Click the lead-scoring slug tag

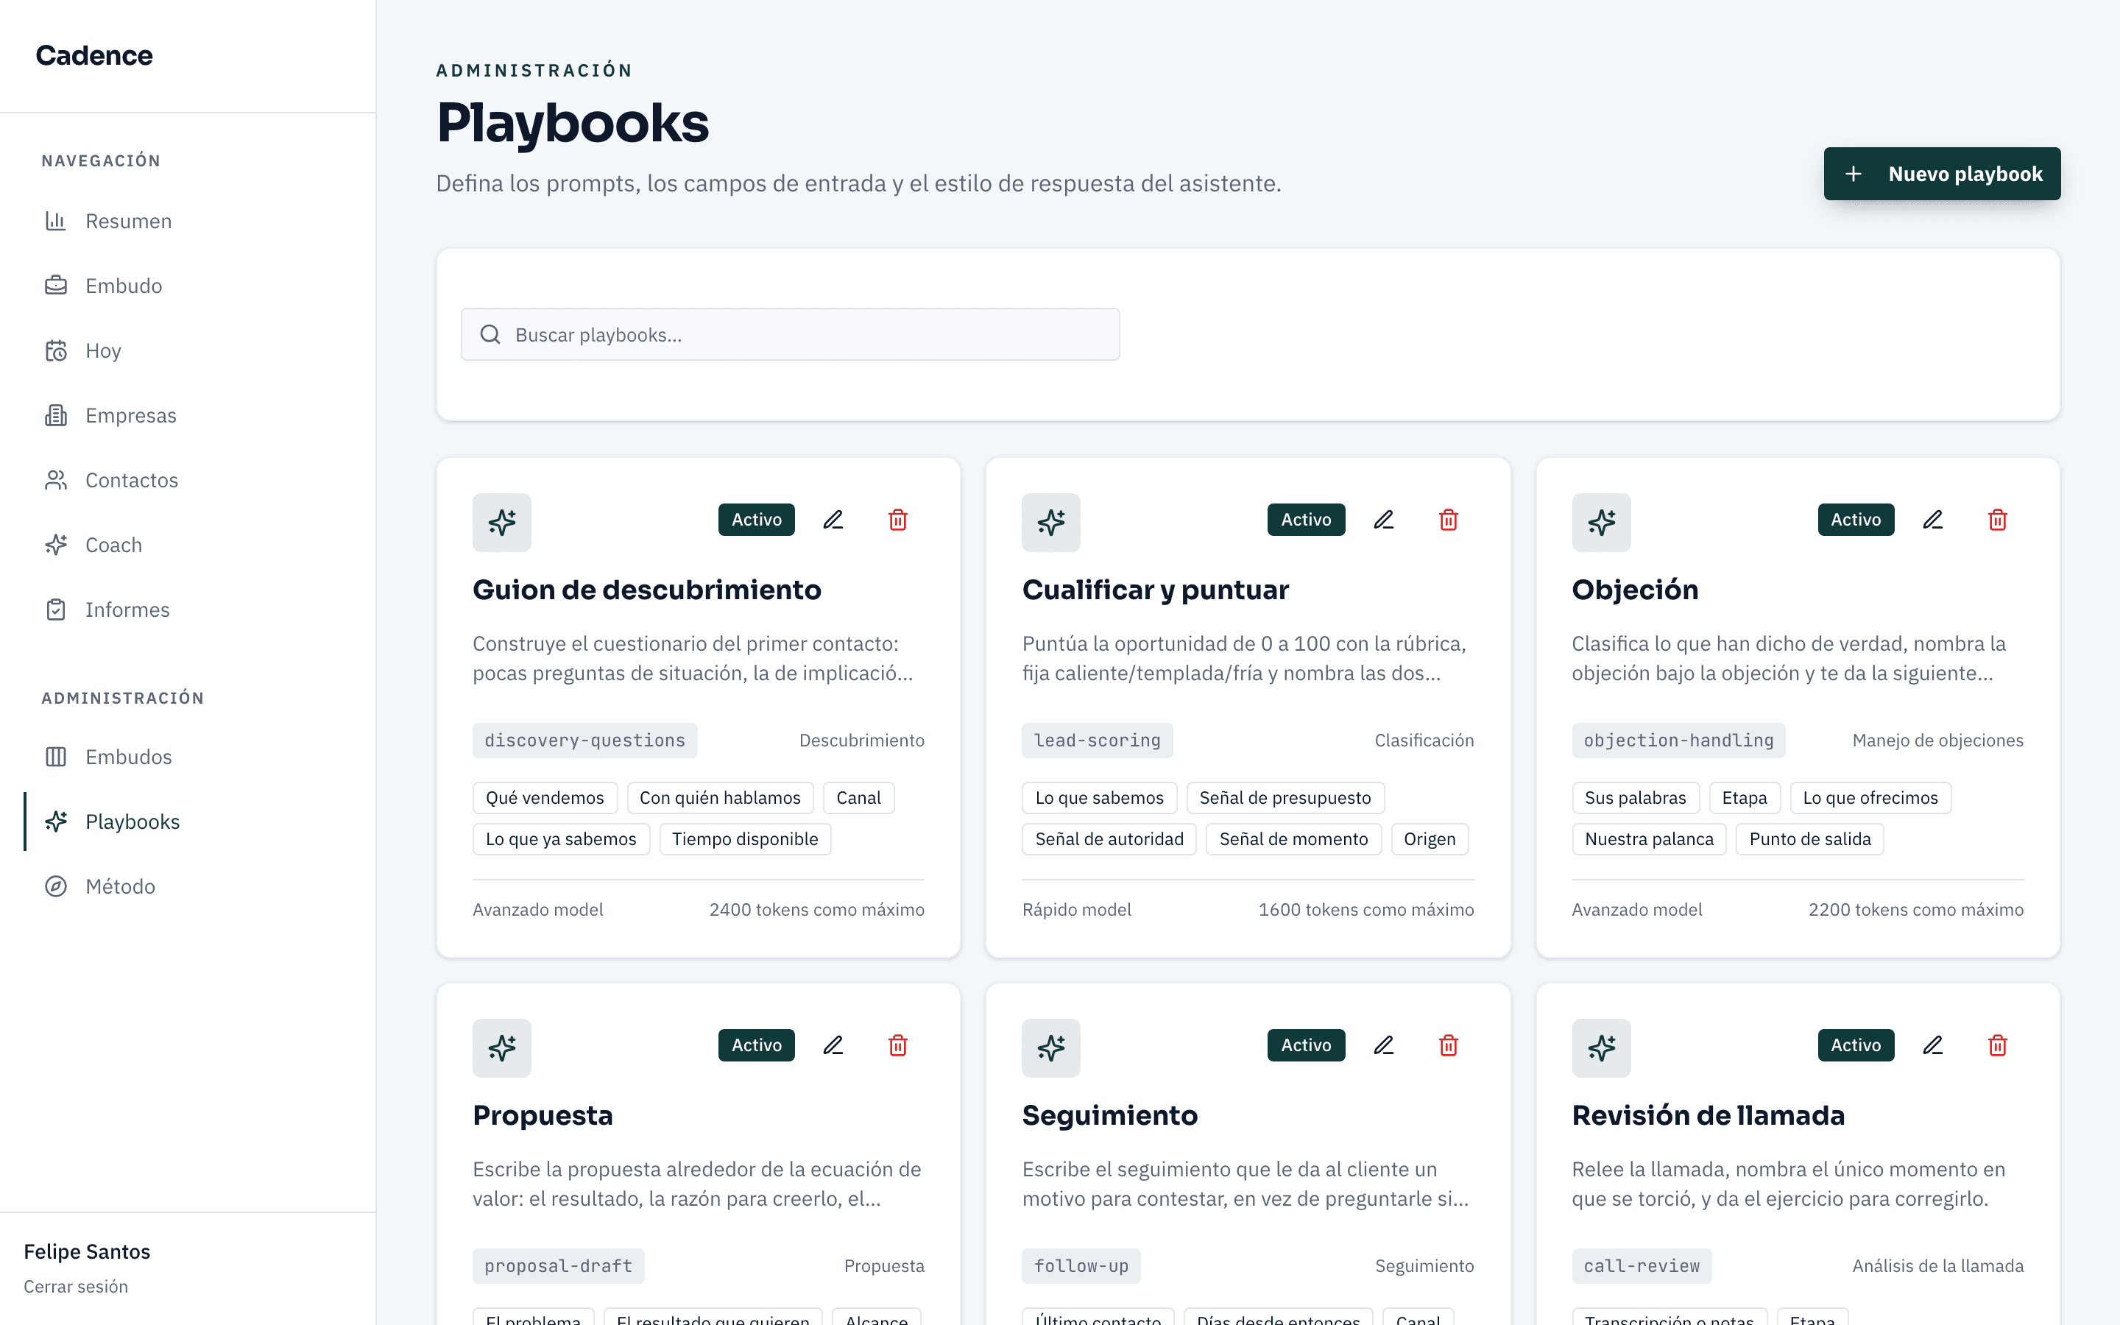point(1097,741)
